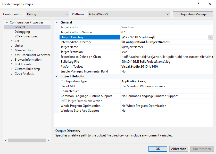Image resolution: width=216 pixels, height=154 pixels.
Task: Collapse the General properties section
Action: pos(57,22)
